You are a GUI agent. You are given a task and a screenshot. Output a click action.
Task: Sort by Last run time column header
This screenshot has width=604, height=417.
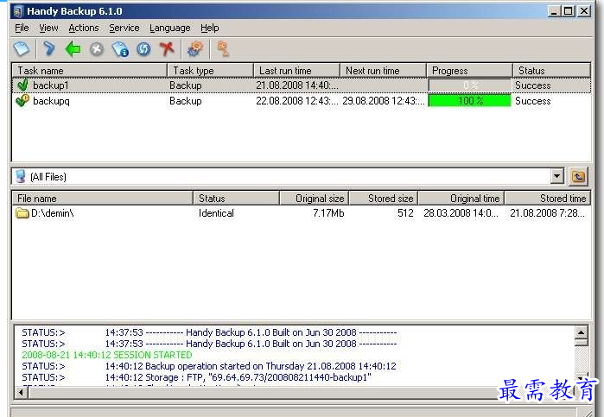point(296,71)
